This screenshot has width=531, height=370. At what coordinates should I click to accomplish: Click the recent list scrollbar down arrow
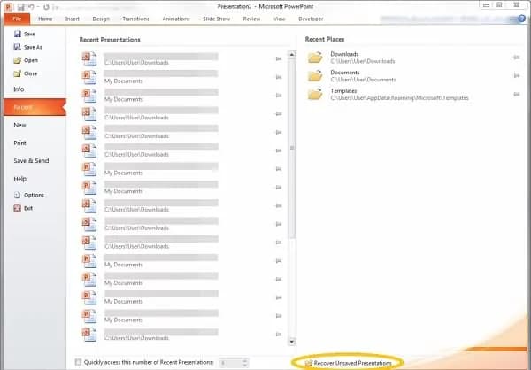(x=291, y=342)
